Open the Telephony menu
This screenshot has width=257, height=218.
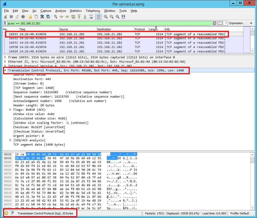coord(93,11)
